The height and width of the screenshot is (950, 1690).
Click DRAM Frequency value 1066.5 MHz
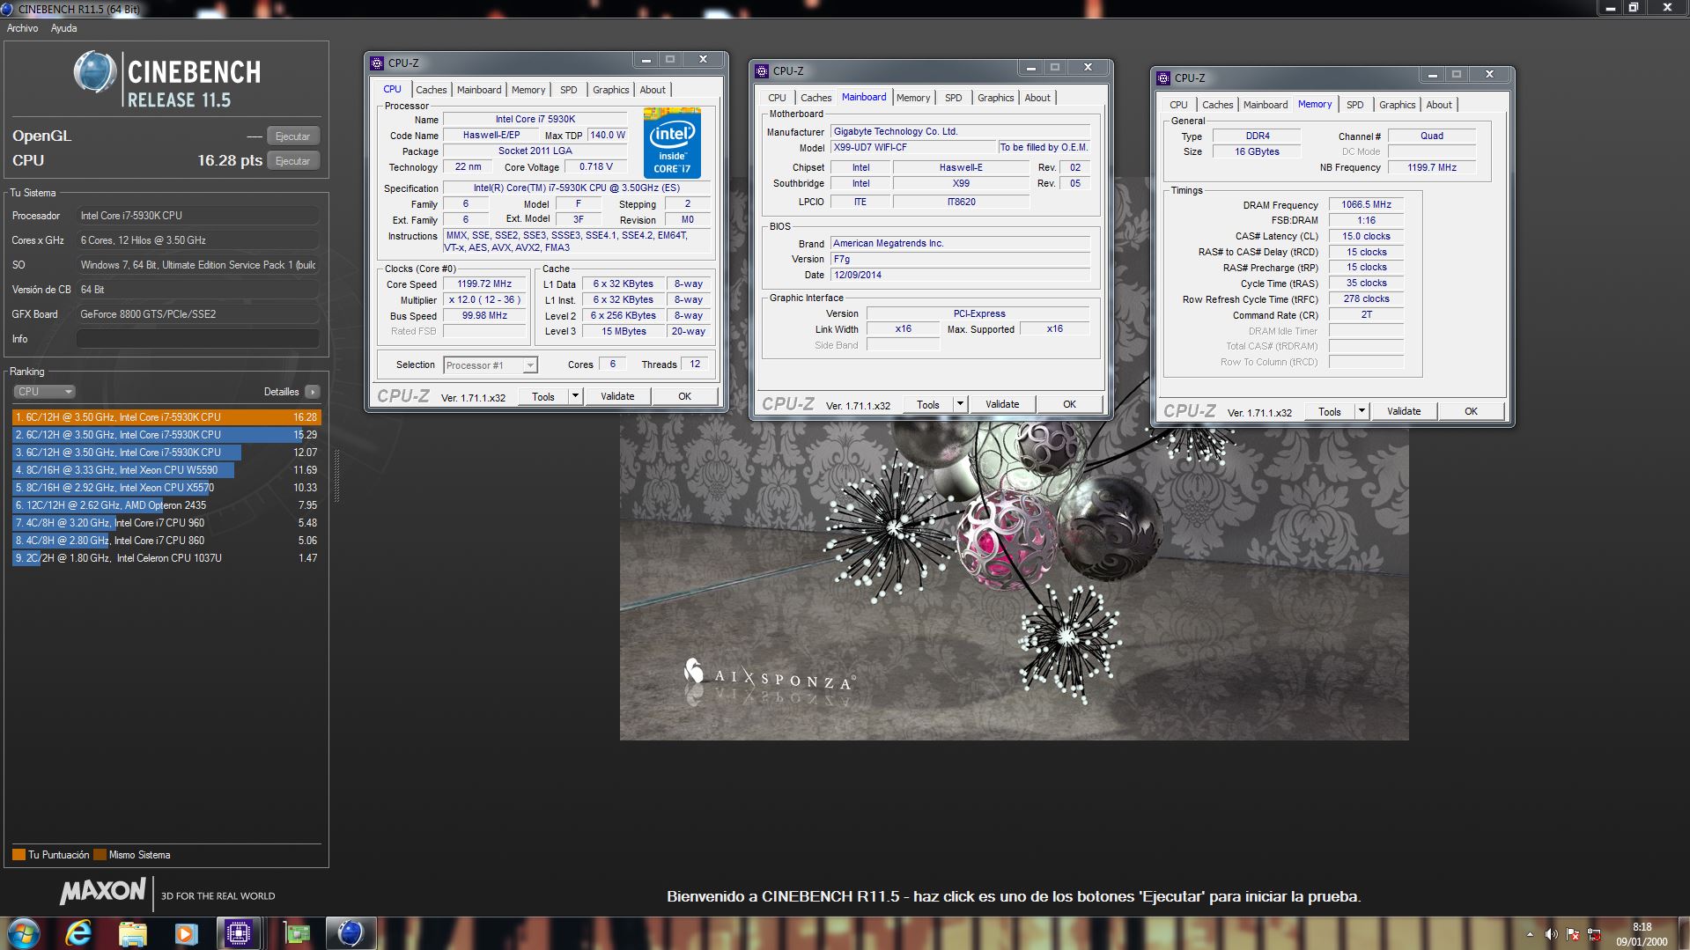pyautogui.click(x=1366, y=204)
